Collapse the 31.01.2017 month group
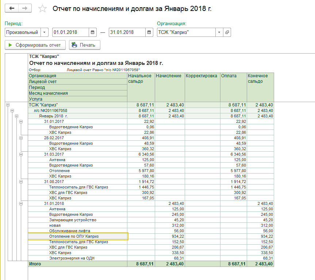The image size is (315, 280). point(21,121)
